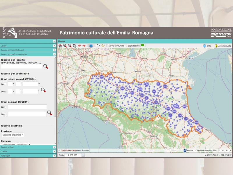Viewport: 233px width, 175px height.
Task: Collapse the left sidebar panel
Action: tap(54, 41)
